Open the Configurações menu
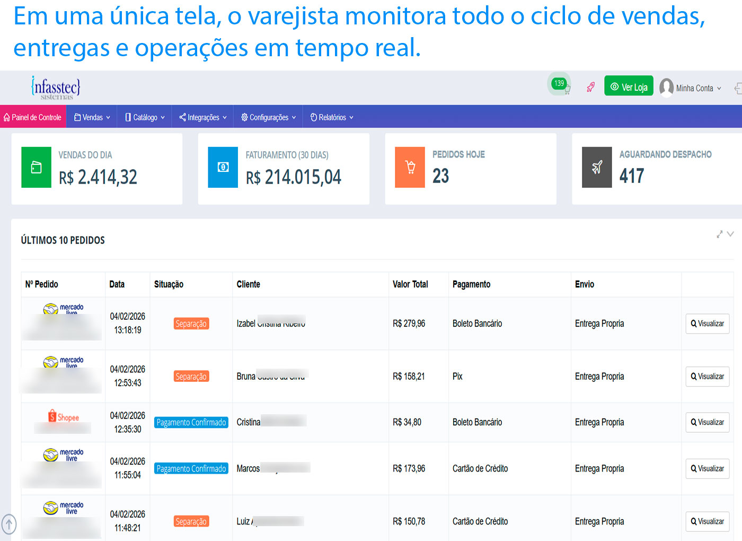Image resolution: width=742 pixels, height=541 pixels. (268, 117)
